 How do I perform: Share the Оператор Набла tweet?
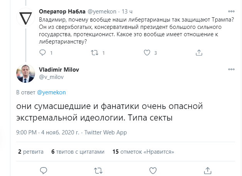199,52
